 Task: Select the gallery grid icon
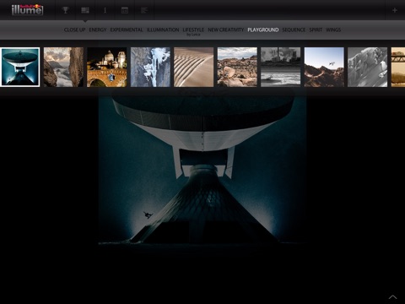point(85,10)
